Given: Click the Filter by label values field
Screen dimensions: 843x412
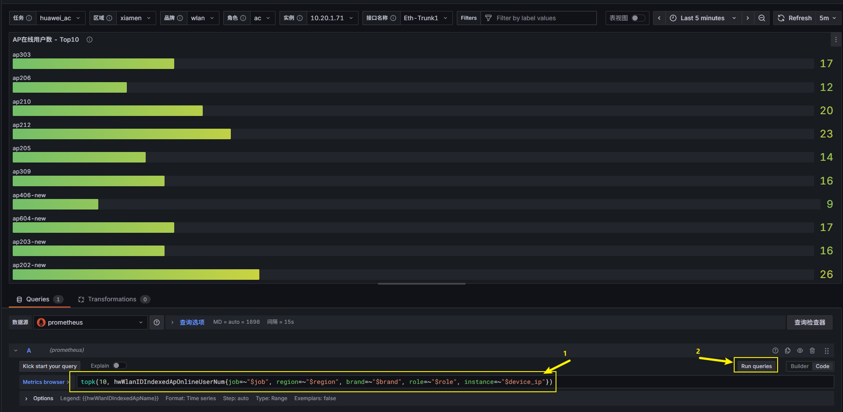Looking at the screenshot, I should tap(544, 18).
